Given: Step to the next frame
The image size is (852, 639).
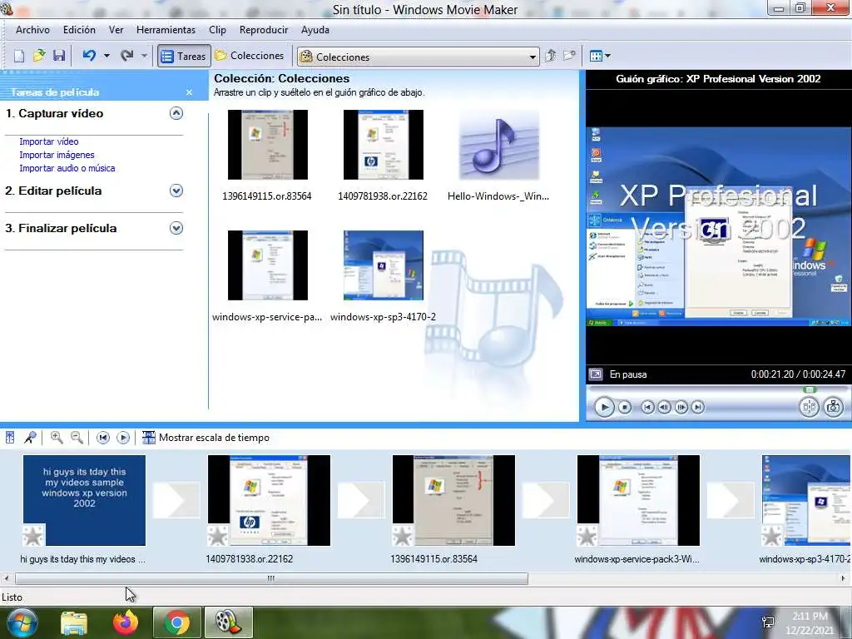Looking at the screenshot, I should [x=681, y=407].
